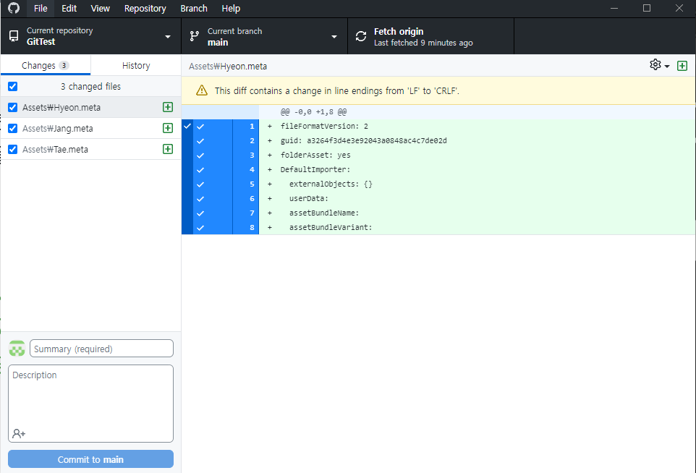This screenshot has width=696, height=473.
Task: Select Assets Hyeon.meta in changed files list
Action: coord(91,107)
